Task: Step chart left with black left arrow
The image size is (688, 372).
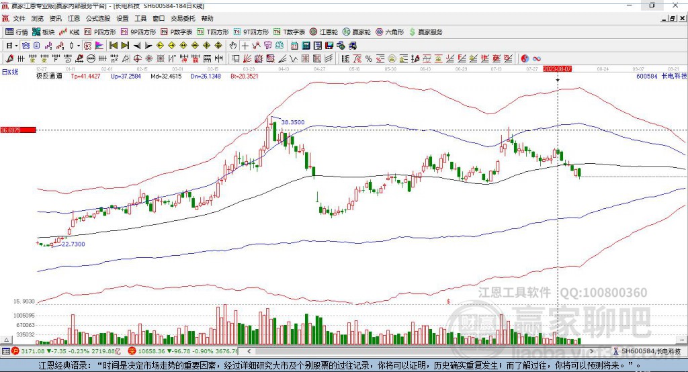Action: pyautogui.click(x=137, y=46)
